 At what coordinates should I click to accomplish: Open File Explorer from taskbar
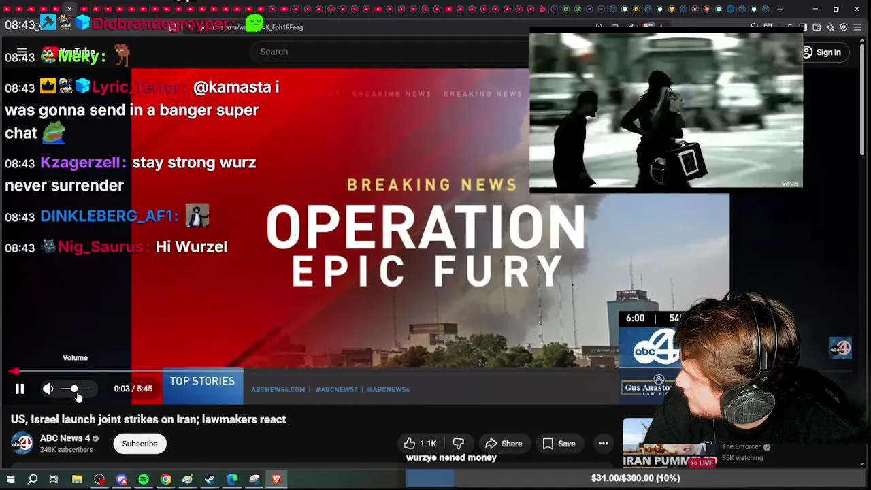[x=77, y=479]
